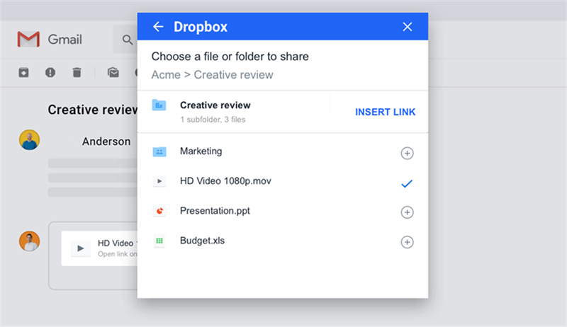Screen dimensions: 567x327
Task: Open the Marketing folder icon
Action: coord(159,151)
